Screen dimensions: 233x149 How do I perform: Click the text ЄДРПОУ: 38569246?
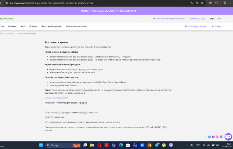point(54,117)
